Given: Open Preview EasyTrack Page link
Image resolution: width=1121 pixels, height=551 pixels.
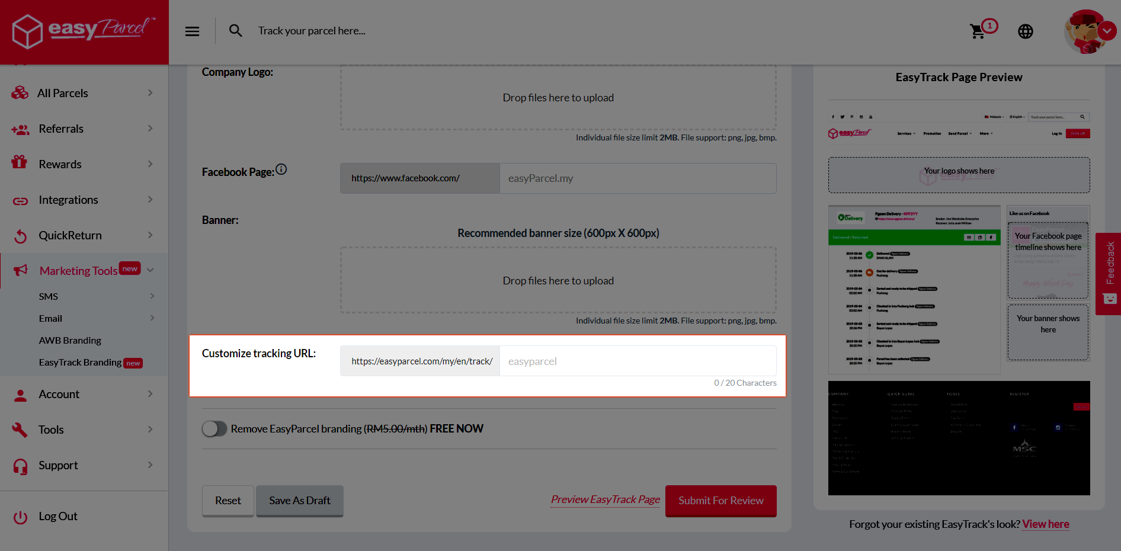Looking at the screenshot, I should 606,499.
